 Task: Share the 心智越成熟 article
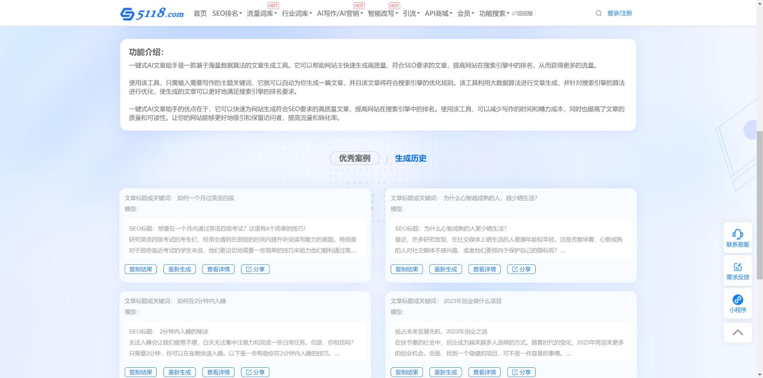pos(521,269)
